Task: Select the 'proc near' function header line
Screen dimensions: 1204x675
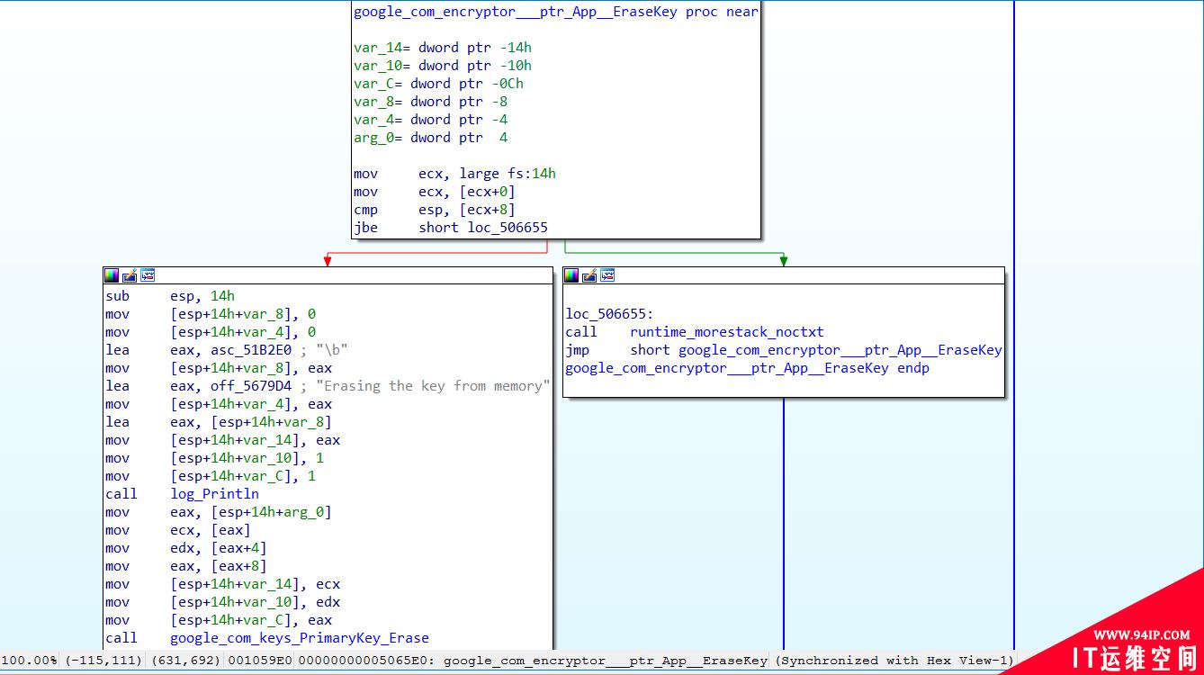Action: pyautogui.click(x=556, y=12)
